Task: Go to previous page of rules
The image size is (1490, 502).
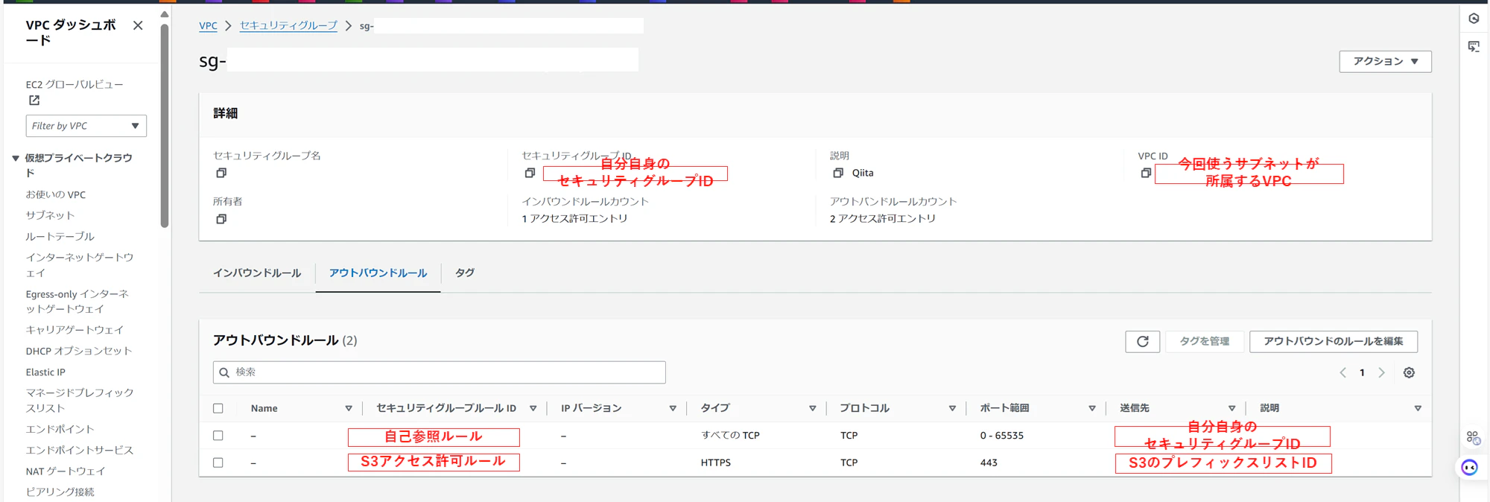Action: [x=1342, y=372]
